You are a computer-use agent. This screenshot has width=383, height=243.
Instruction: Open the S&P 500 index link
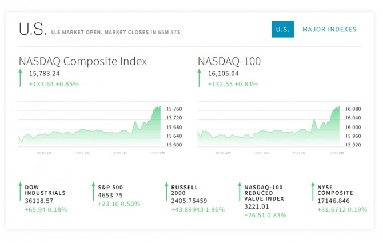click(110, 188)
